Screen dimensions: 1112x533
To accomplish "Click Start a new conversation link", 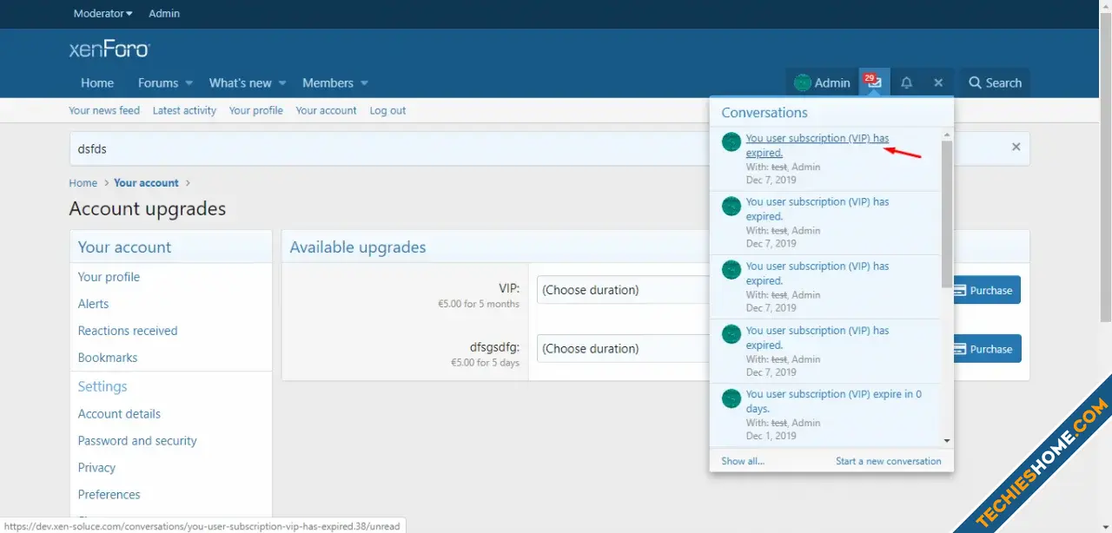I will [x=888, y=461].
